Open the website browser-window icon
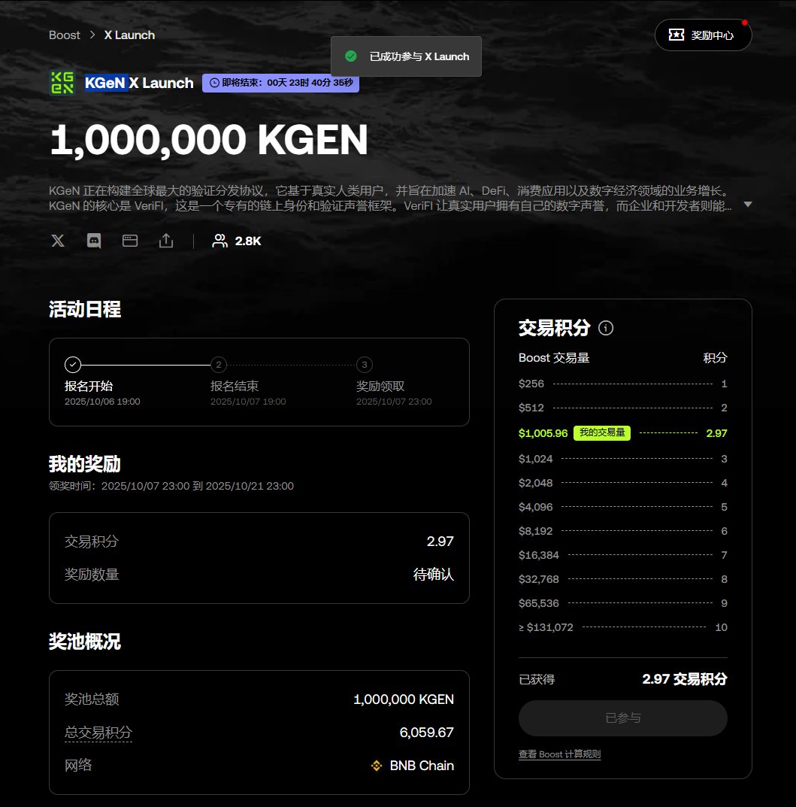 tap(129, 241)
